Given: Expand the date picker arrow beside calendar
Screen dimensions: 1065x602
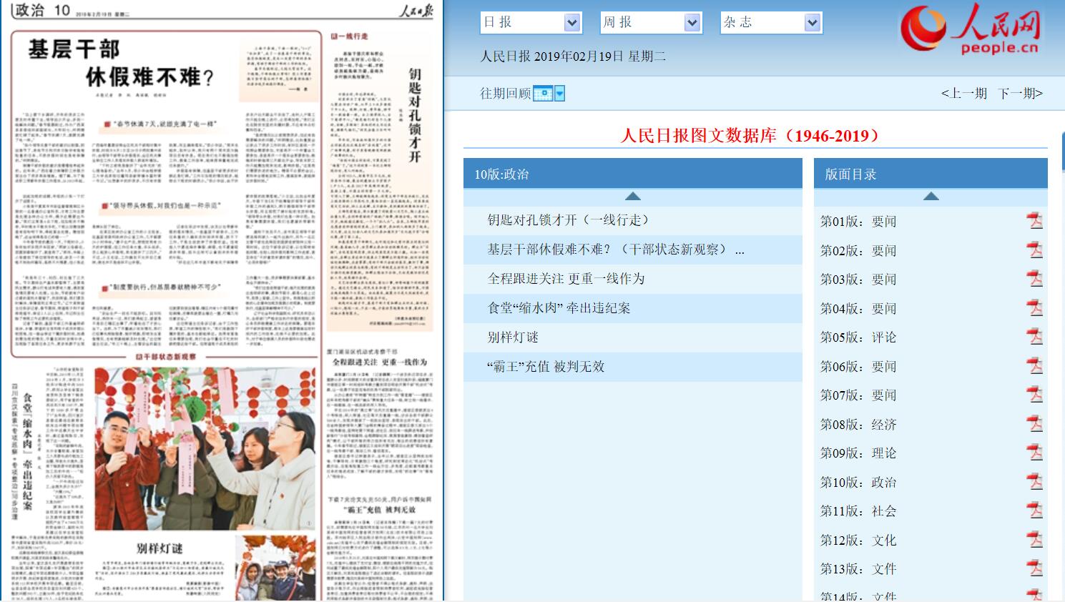Looking at the screenshot, I should tap(560, 94).
